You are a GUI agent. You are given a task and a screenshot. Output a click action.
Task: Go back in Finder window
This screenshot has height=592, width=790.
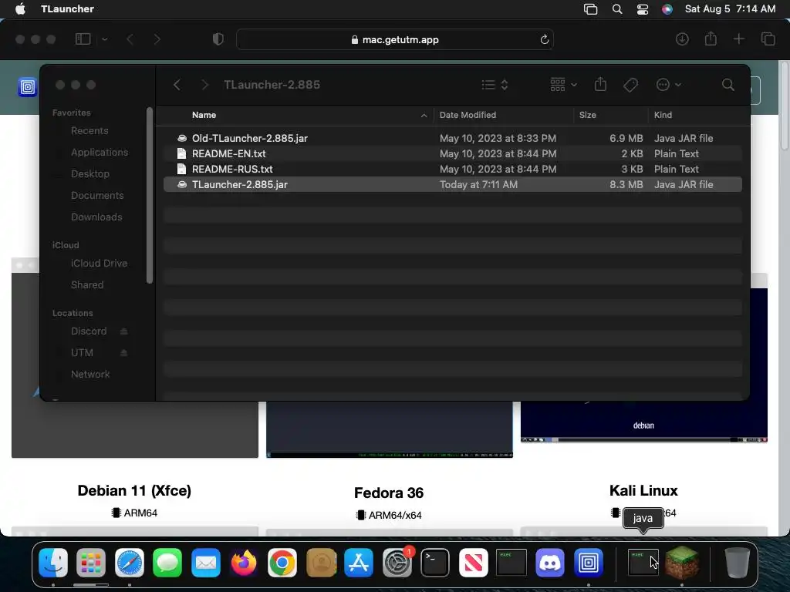click(177, 85)
